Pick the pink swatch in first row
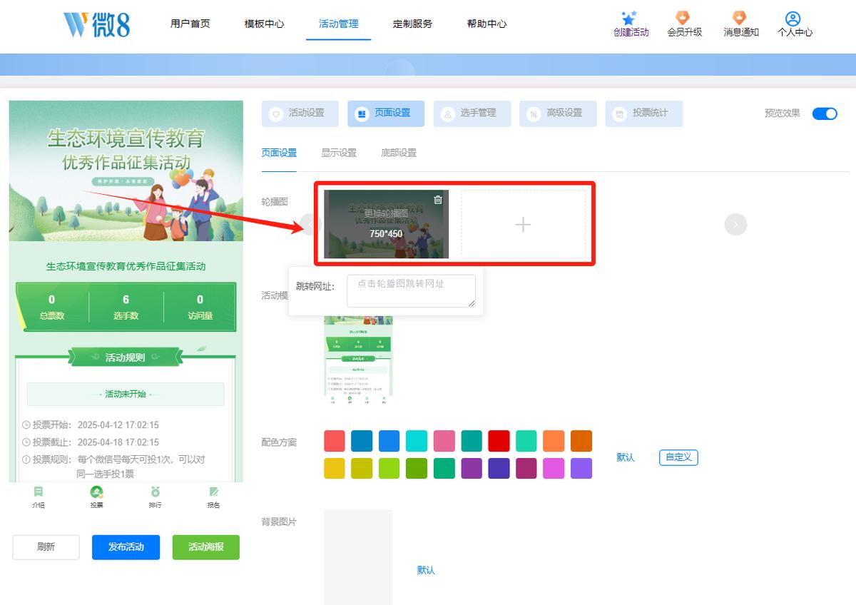The height and width of the screenshot is (605, 856). click(444, 441)
